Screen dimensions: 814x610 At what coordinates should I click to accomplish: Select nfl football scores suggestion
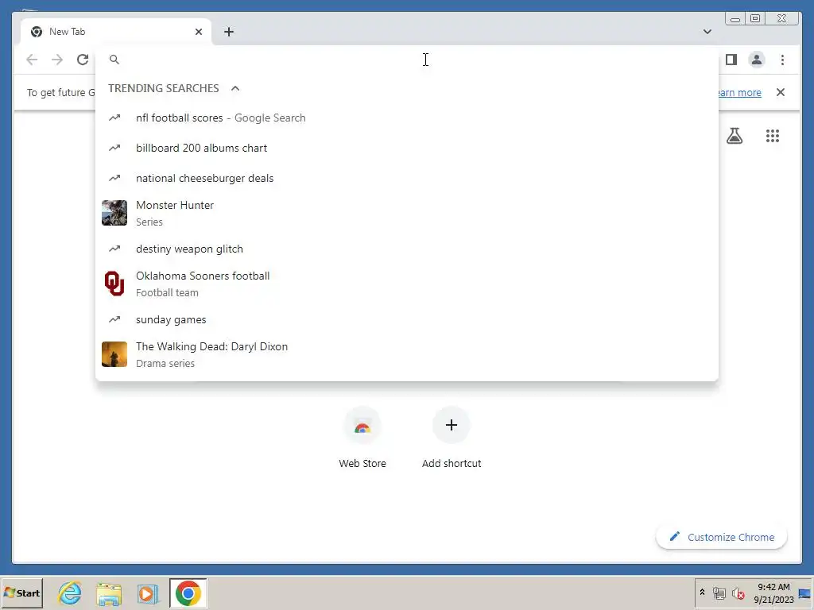coord(407,118)
